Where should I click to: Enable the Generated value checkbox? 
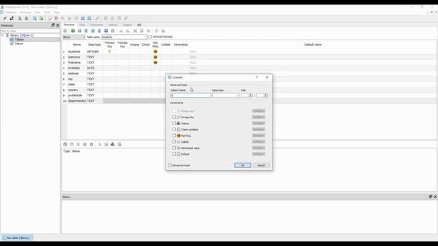pyautogui.click(x=174, y=148)
